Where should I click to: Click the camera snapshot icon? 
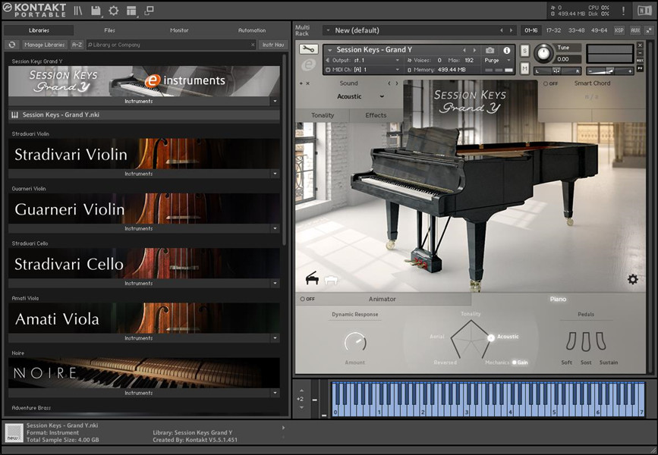490,50
